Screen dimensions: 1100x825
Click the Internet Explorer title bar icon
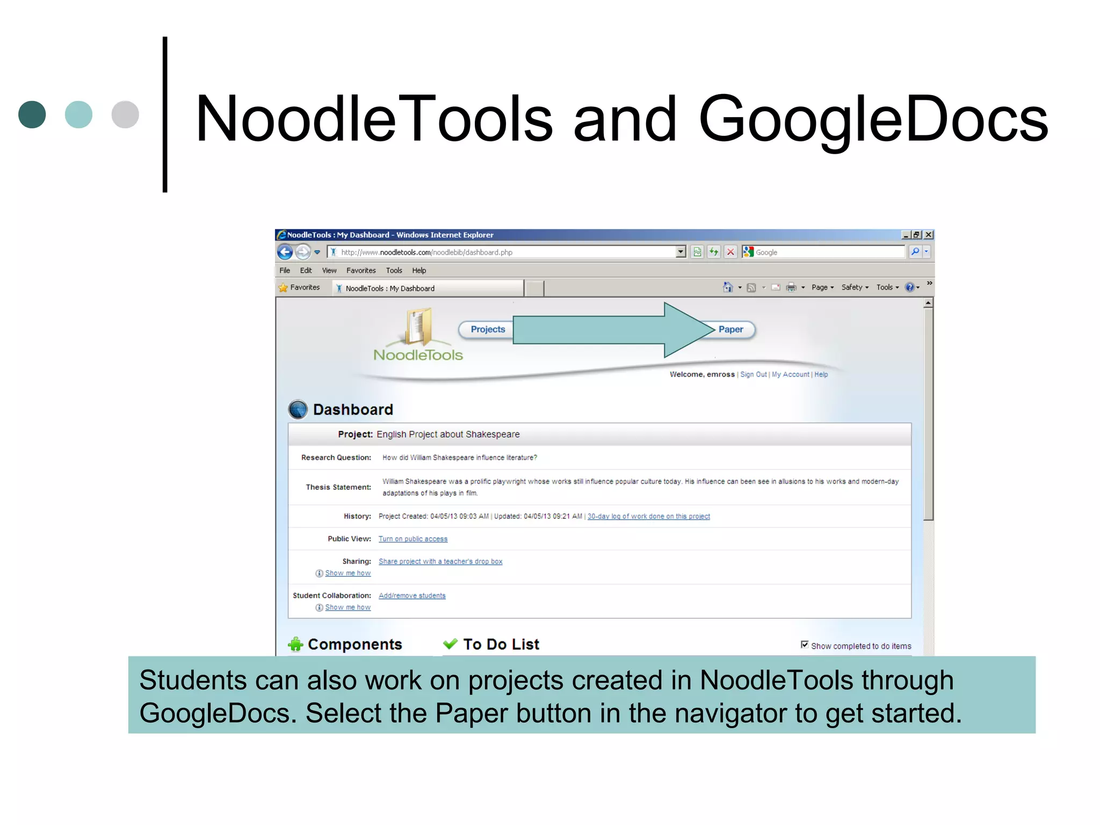[x=281, y=235]
